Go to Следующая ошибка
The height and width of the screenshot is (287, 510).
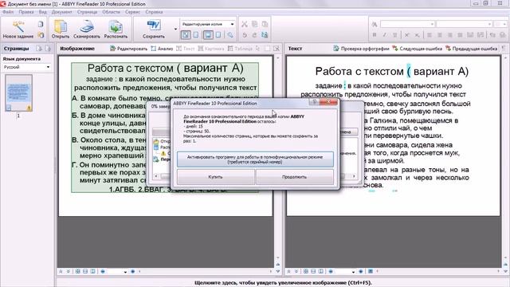click(417, 49)
